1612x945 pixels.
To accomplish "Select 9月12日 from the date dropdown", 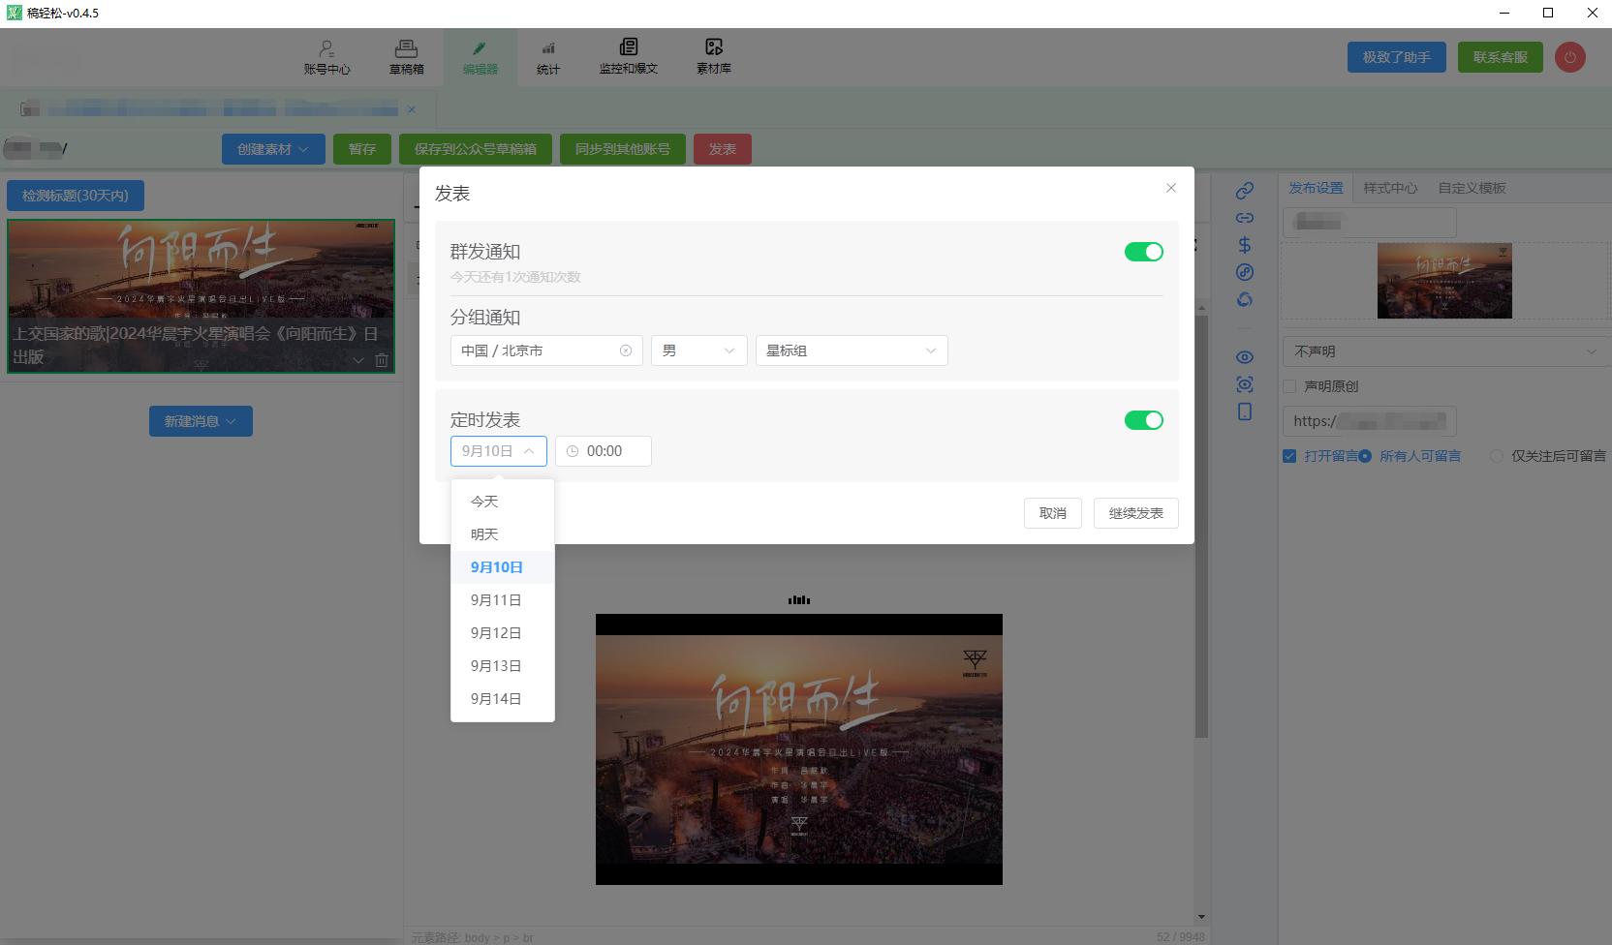I will coord(496,633).
